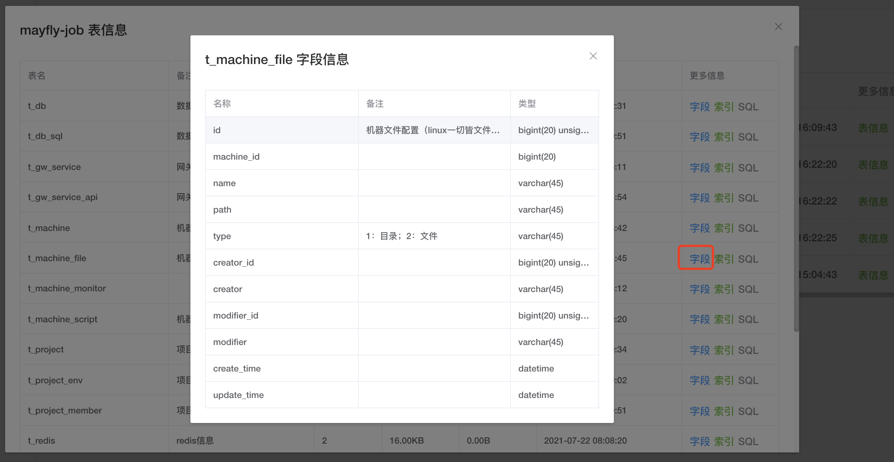The width and height of the screenshot is (894, 462).
Task: Open 索引 link for t_machine row
Action: 724,228
